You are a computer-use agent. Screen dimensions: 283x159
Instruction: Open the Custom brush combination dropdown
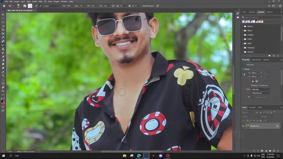click(x=52, y=6)
